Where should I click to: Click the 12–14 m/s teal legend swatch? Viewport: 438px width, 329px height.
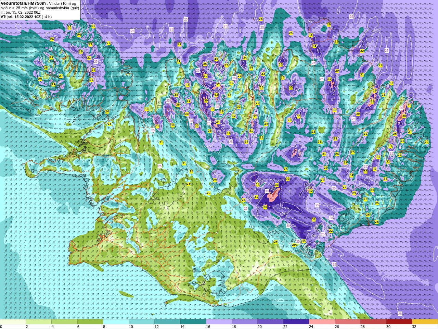[167, 322]
